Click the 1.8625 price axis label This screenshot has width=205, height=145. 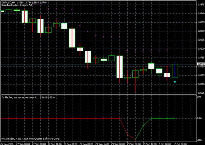(201, 93)
